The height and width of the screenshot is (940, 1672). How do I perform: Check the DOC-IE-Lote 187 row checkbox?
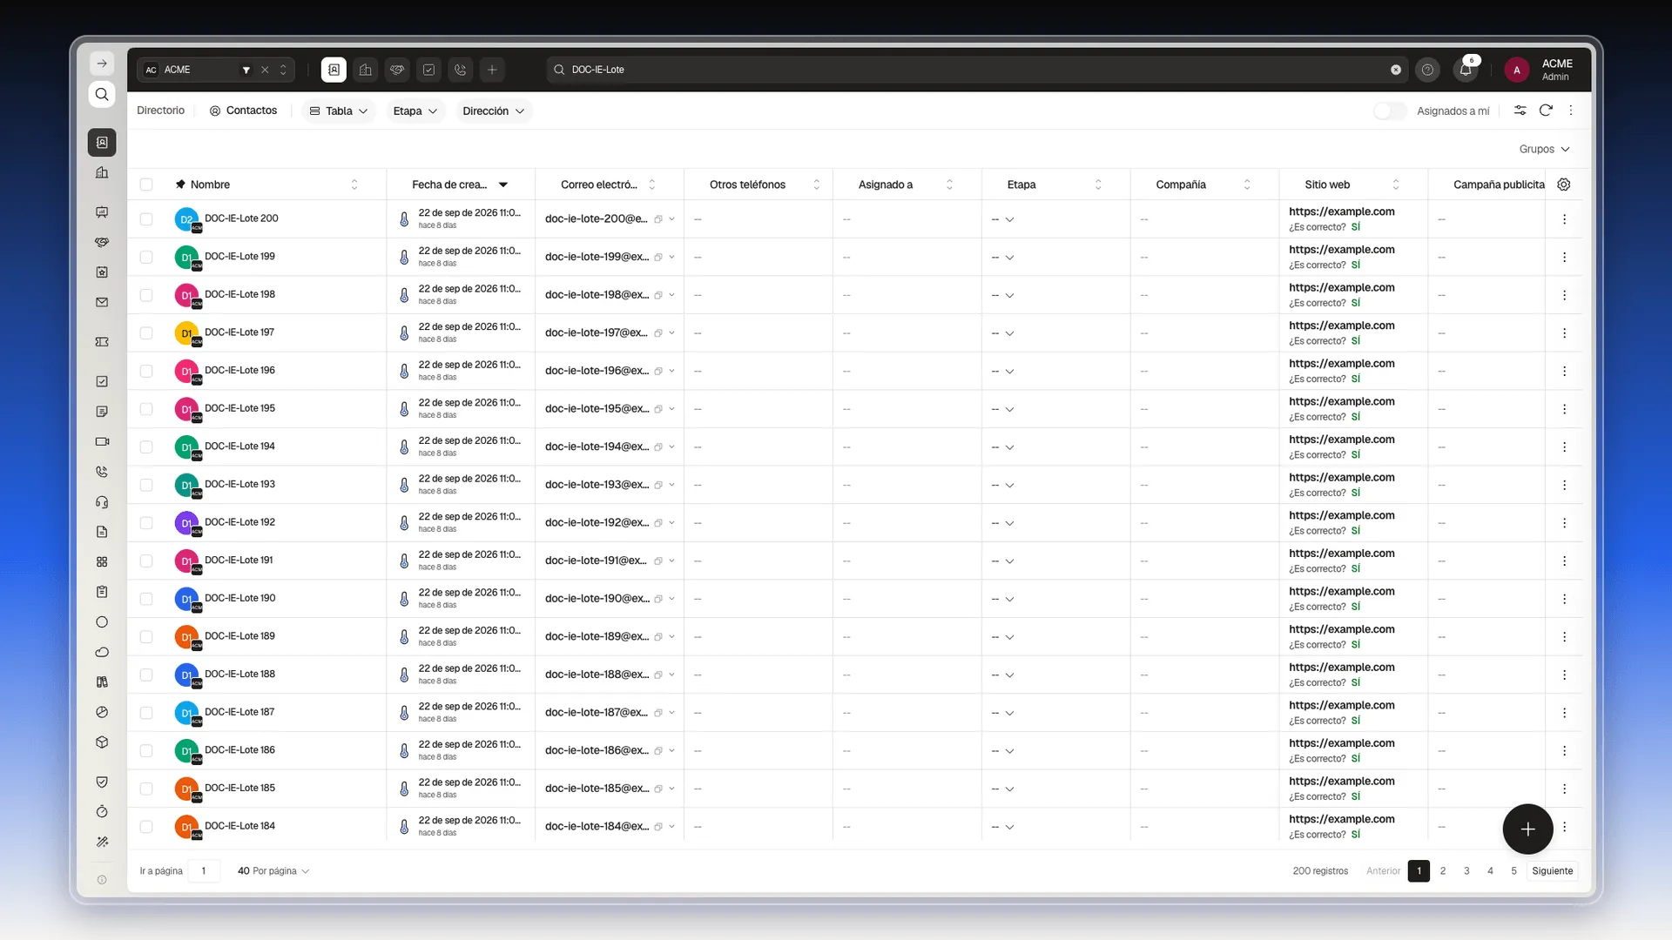146,713
